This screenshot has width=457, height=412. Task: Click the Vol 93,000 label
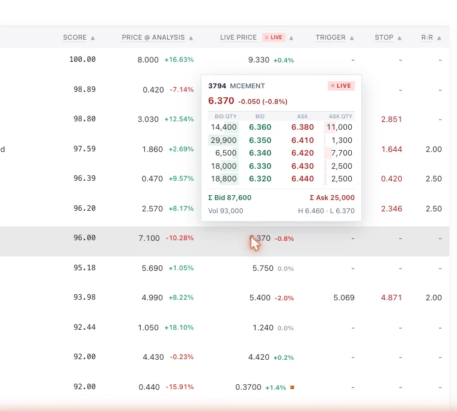click(x=225, y=211)
